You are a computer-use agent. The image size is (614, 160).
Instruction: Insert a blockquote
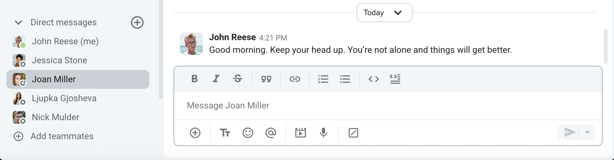pos(266,79)
